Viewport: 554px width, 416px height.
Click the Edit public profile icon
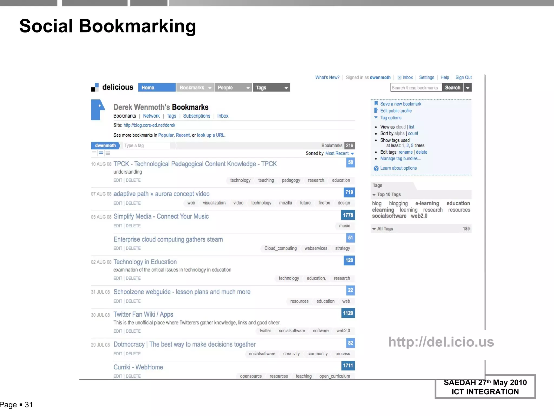coord(376,110)
